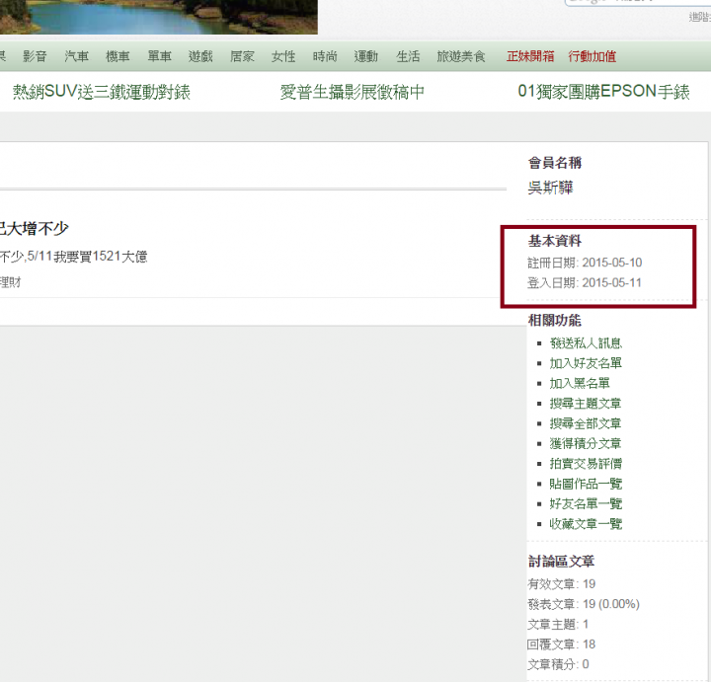Click the 拍賣交易評價 link
Viewport: 711px width, 682px height.
(x=586, y=464)
